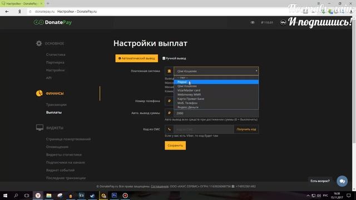
Task: Open Подписчики на канале in the sidebar
Action: (x=66, y=162)
